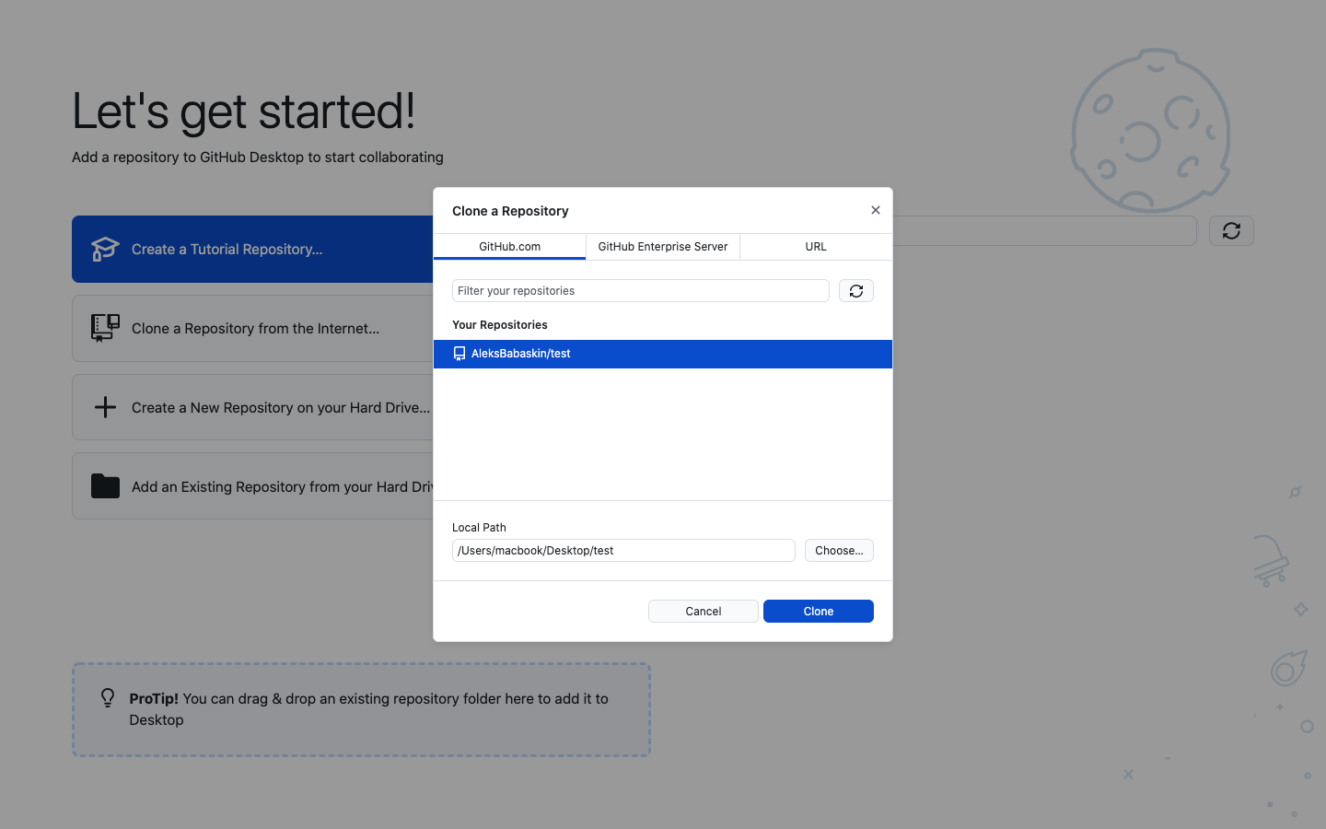Click the folder icon for existing repository

[105, 486]
